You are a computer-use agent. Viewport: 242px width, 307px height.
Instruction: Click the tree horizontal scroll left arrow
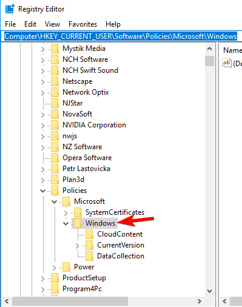7,302
